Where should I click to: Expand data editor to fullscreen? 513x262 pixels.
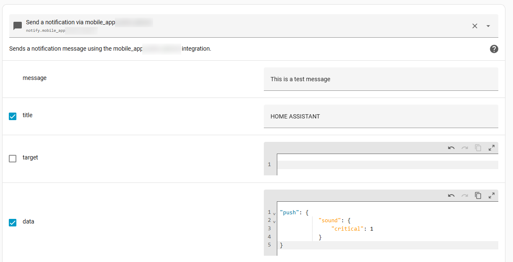point(492,195)
